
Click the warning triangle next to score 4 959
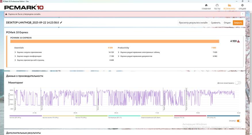(238, 41)
